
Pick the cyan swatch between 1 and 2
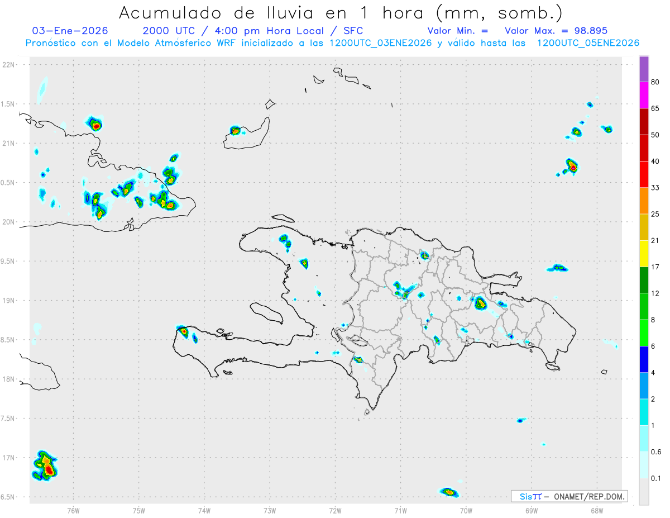click(x=644, y=412)
